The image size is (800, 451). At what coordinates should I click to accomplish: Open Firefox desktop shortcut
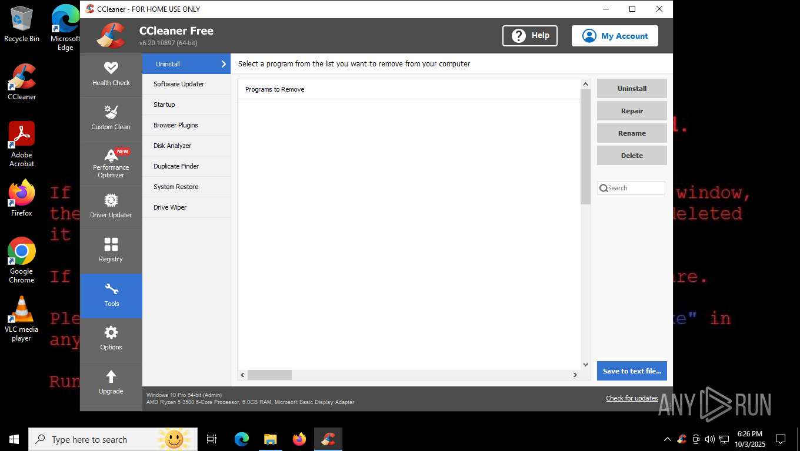pyautogui.click(x=22, y=198)
